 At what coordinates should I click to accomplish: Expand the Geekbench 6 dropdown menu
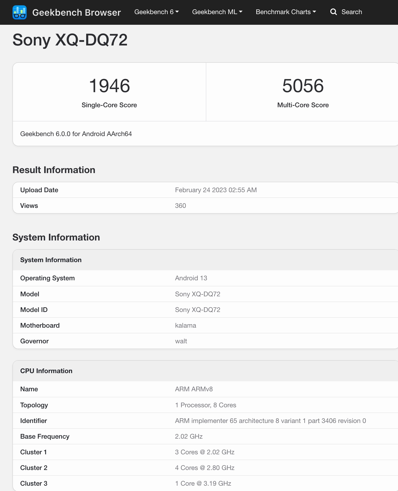[156, 12]
